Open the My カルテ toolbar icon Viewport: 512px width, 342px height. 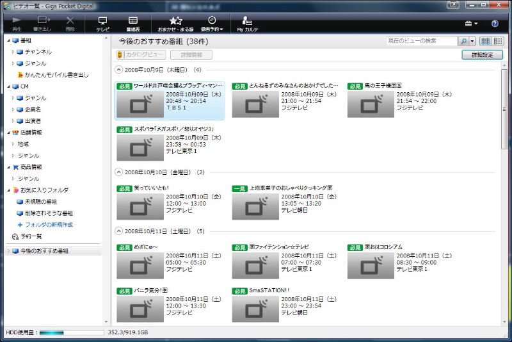coord(248,24)
